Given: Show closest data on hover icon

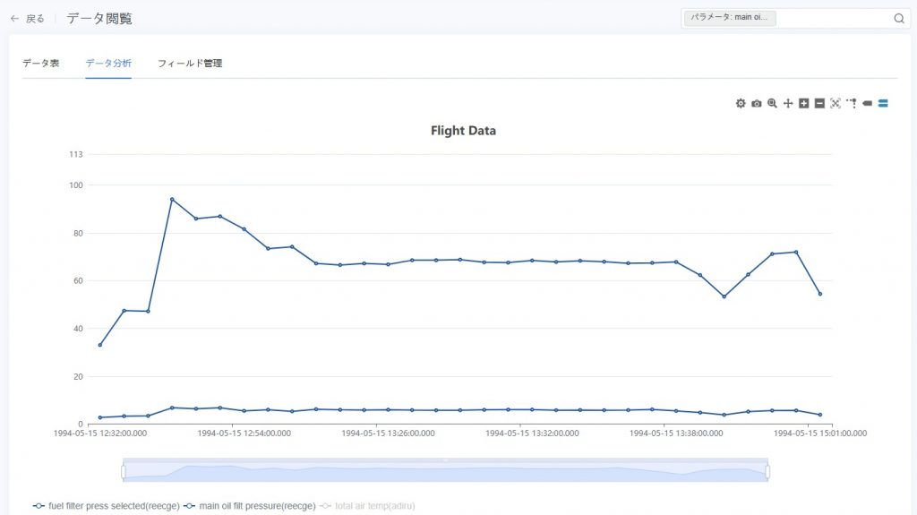Looking at the screenshot, I should point(867,104).
